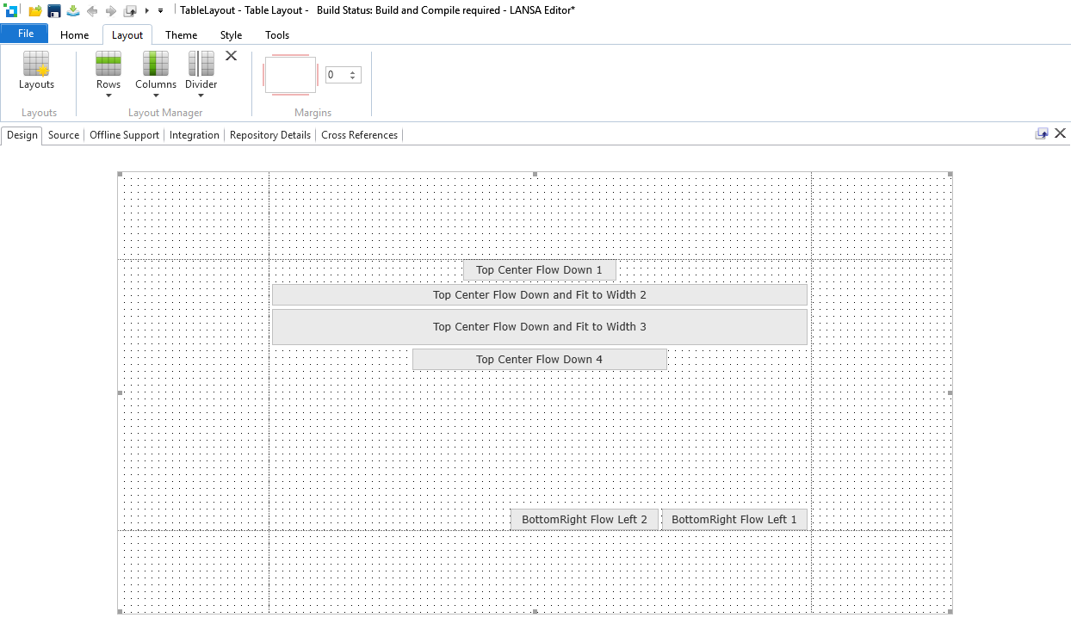
Task: Open the quick access toolbar customize dropdown
Action: [160, 10]
